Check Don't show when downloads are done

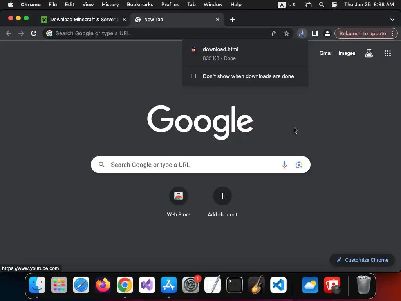(193, 76)
